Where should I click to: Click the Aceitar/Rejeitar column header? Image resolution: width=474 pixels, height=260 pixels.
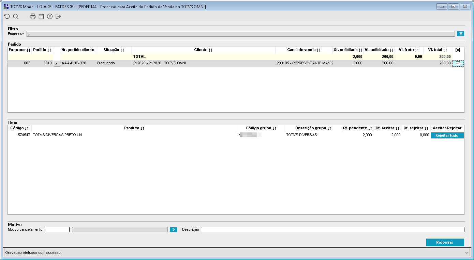pos(447,128)
